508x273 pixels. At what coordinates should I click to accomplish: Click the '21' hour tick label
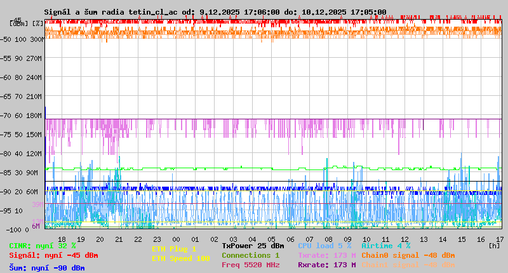[119, 239]
